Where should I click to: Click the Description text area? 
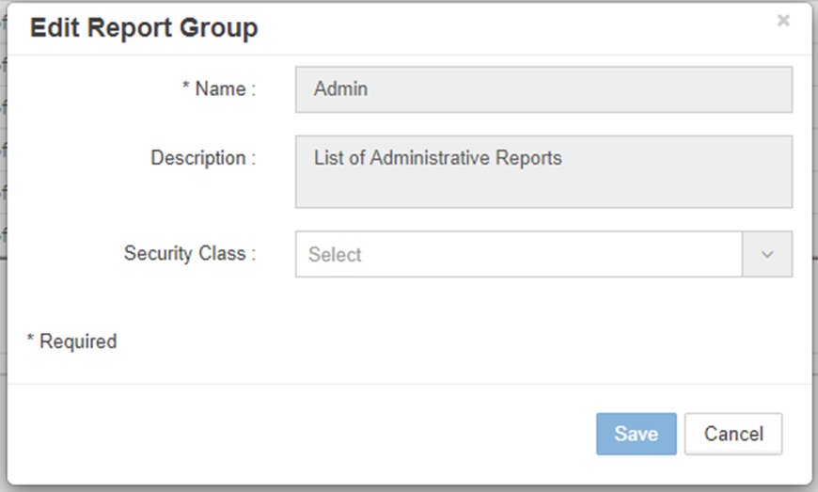543,171
